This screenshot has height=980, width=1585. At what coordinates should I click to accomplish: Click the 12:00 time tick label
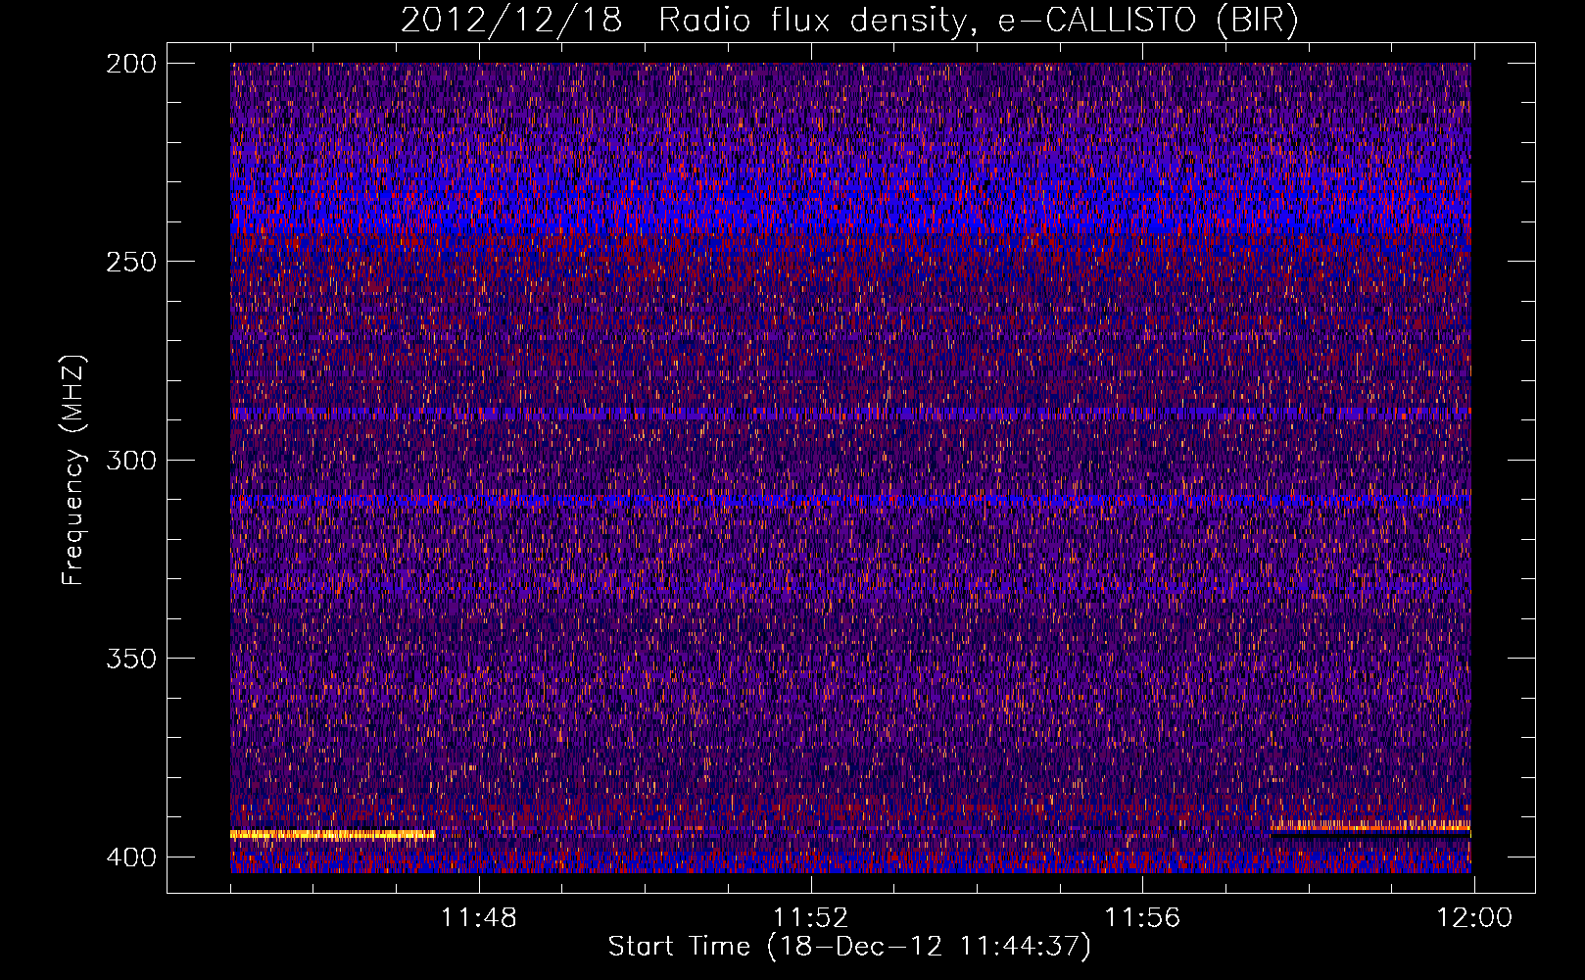[1473, 918]
